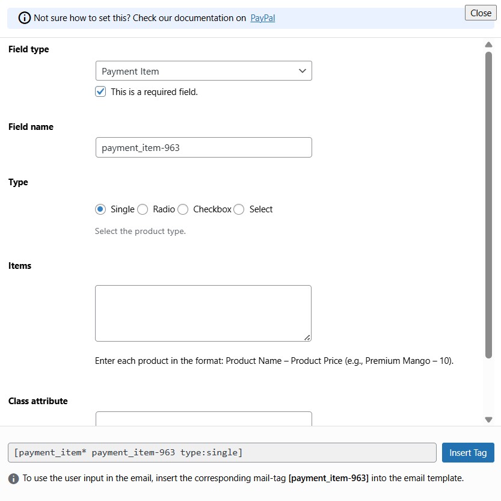
Task: Click the 'Type' section label
Action: [x=18, y=182]
